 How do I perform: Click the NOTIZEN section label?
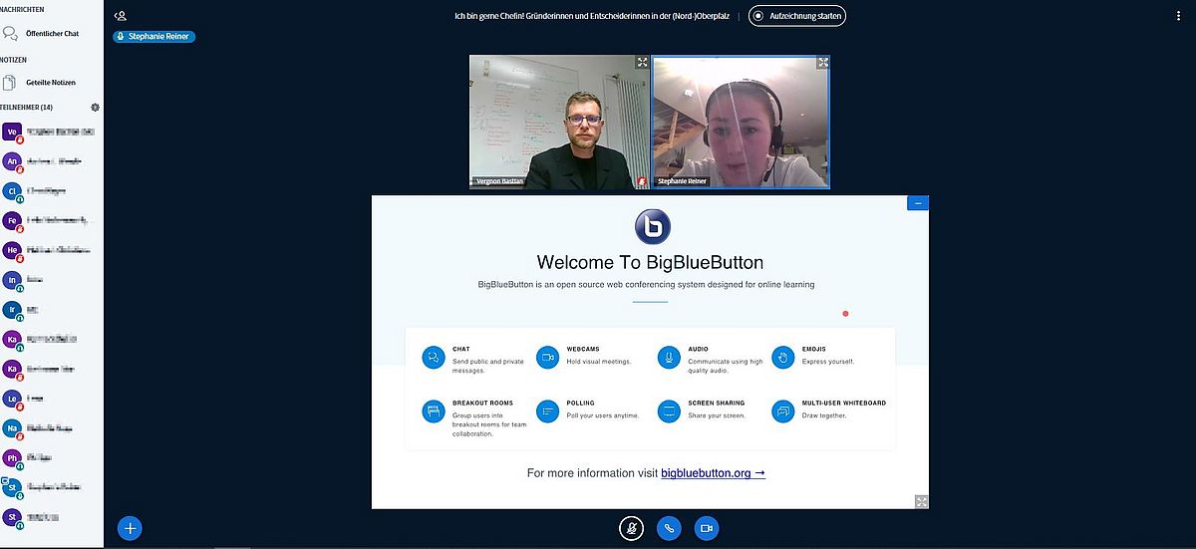pyautogui.click(x=14, y=59)
